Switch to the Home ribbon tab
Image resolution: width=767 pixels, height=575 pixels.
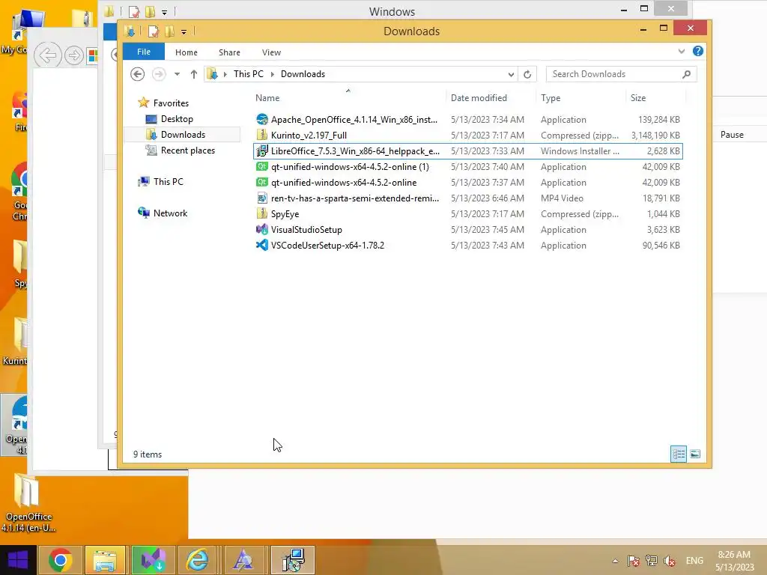(x=187, y=52)
